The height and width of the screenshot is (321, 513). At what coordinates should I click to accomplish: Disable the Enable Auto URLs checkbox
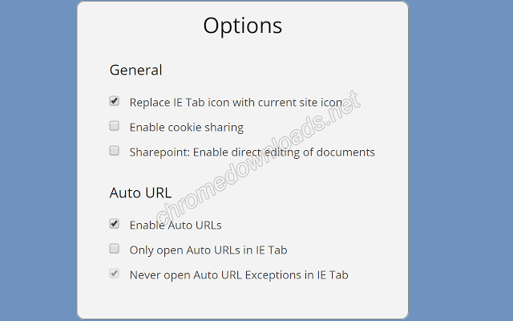click(114, 224)
